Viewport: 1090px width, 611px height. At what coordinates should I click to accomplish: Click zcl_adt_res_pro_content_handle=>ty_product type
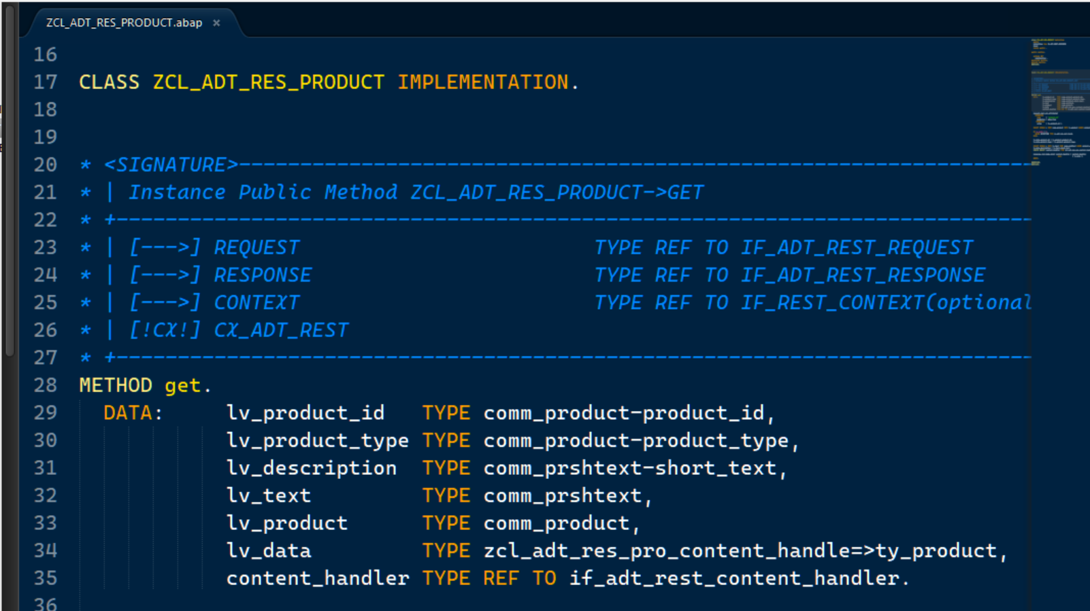(x=740, y=551)
